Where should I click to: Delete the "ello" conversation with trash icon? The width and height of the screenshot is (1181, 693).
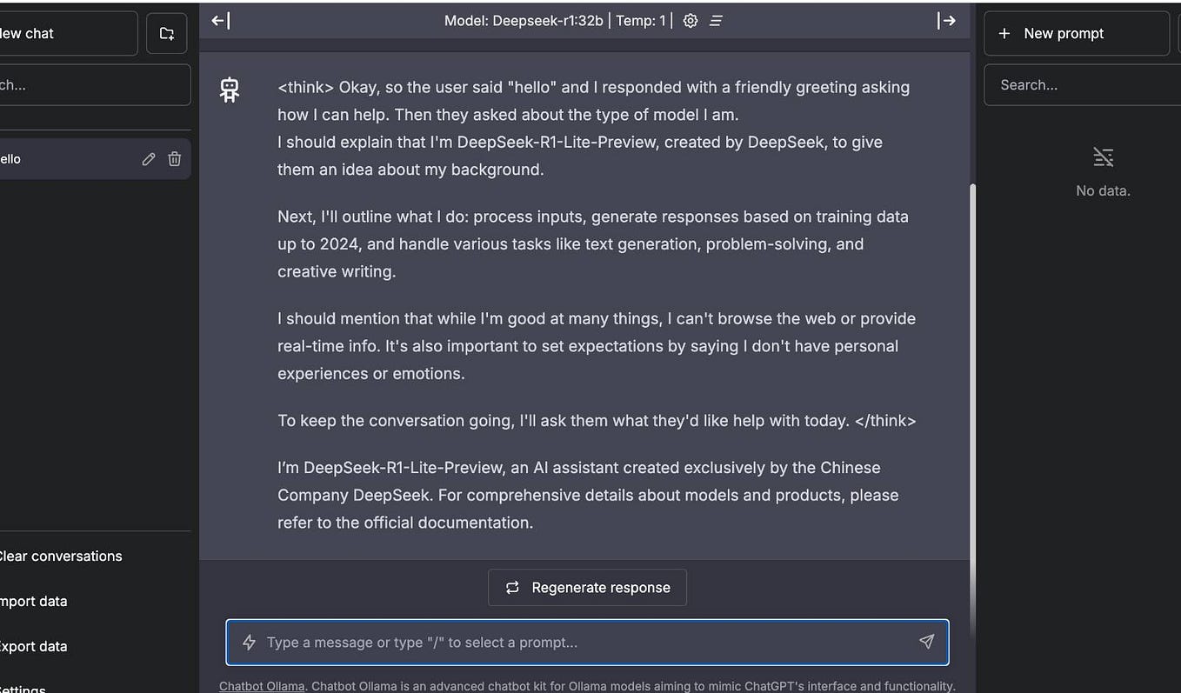174,158
